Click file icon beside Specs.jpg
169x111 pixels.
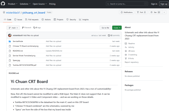click(x=10, y=60)
